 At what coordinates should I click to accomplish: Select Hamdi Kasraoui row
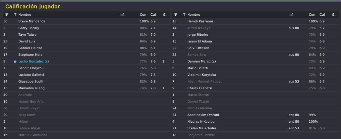click(255, 21)
